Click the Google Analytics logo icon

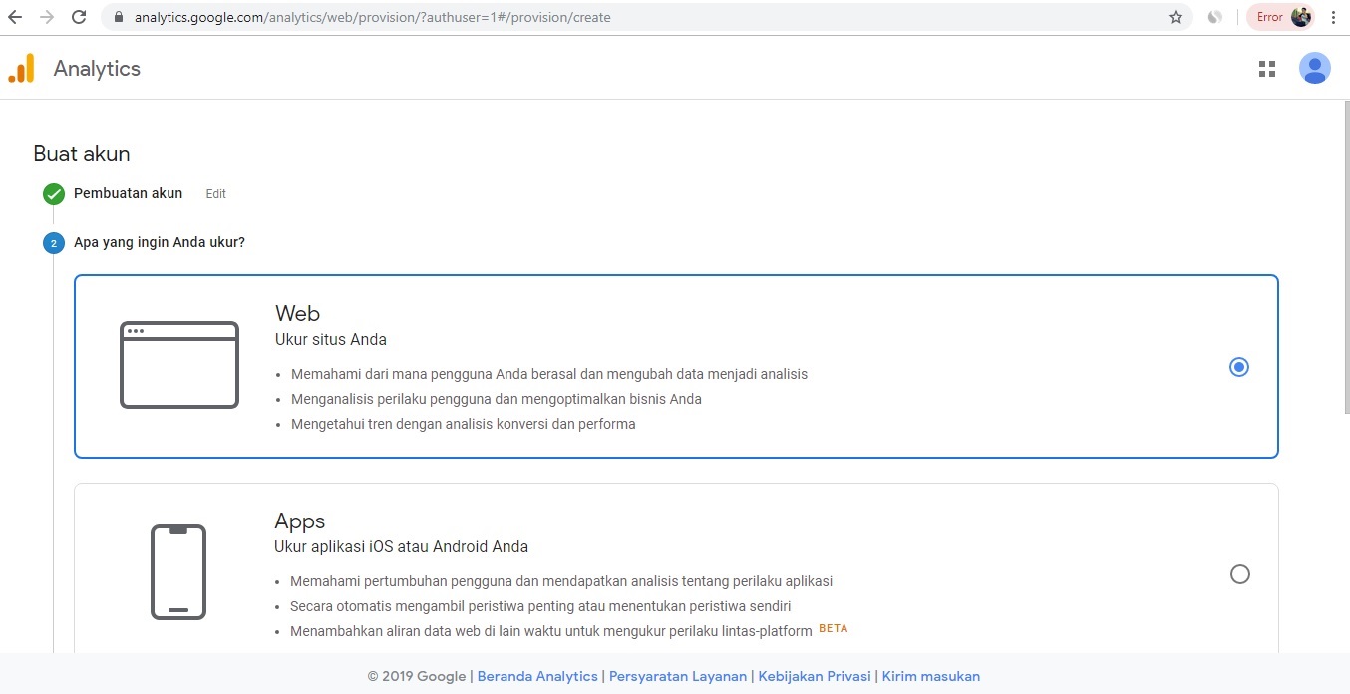tap(22, 69)
